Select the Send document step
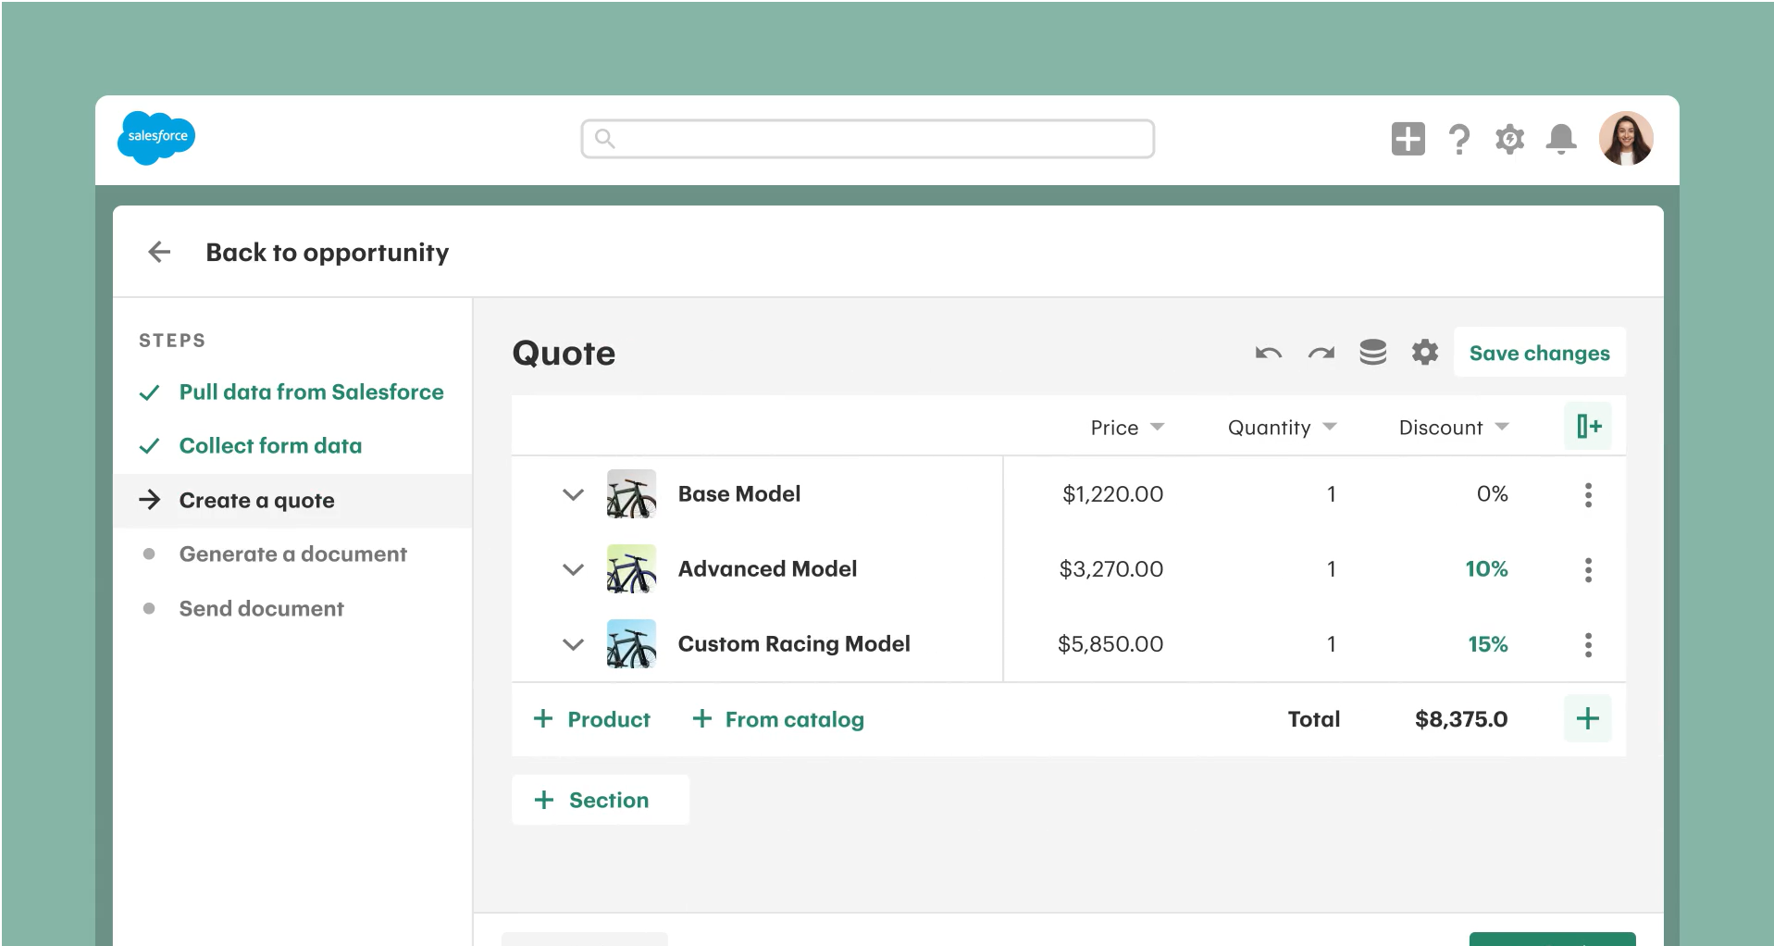This screenshot has width=1774, height=946. point(243,608)
